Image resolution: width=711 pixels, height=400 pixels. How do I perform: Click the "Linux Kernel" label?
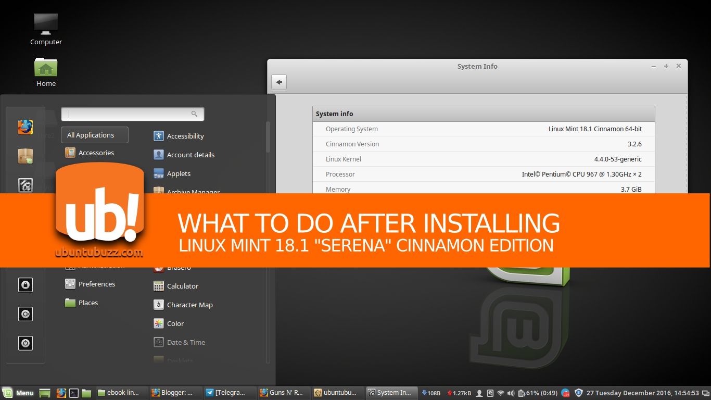pos(344,159)
